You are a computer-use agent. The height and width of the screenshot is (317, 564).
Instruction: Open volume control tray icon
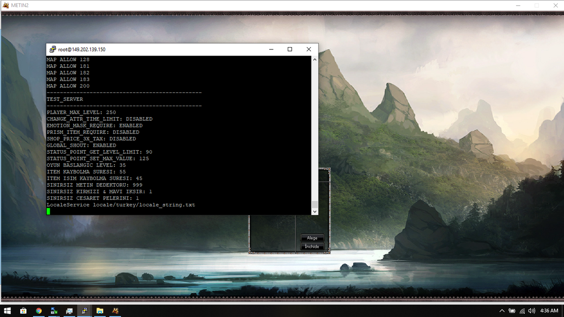pyautogui.click(x=531, y=311)
